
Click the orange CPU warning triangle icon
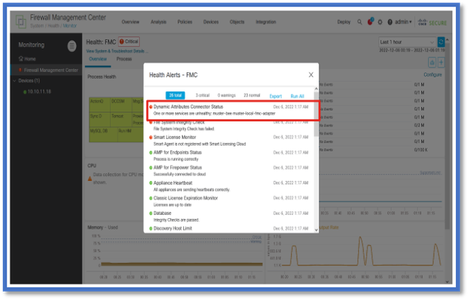click(x=90, y=179)
